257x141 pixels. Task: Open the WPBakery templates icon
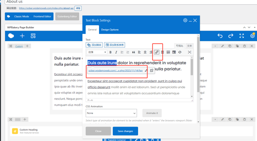coord(33,36)
